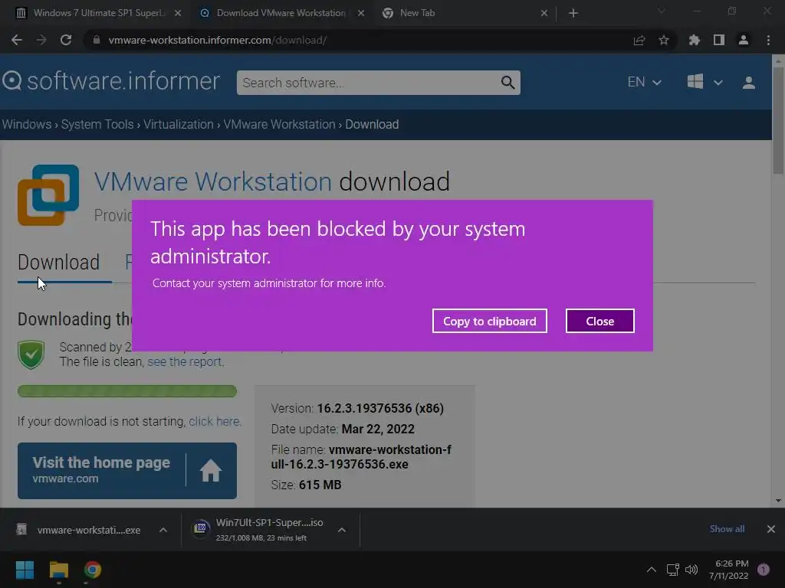The image size is (785, 588).
Task: Click the padlock site info icon
Action: tap(97, 40)
